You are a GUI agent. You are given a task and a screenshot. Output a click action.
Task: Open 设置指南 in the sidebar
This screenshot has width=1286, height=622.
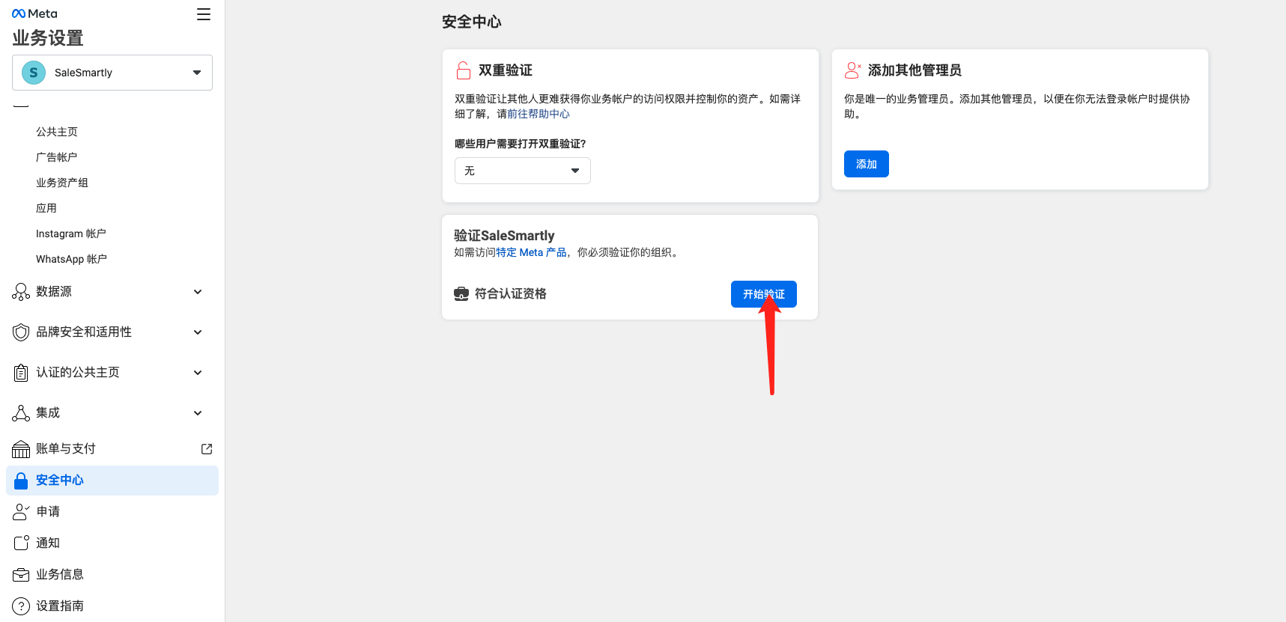click(x=60, y=606)
